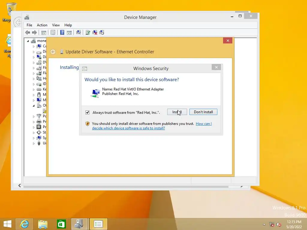This screenshot has width=307, height=230.
Task: Open the Windows Store taskbar icon
Action: (x=61, y=224)
